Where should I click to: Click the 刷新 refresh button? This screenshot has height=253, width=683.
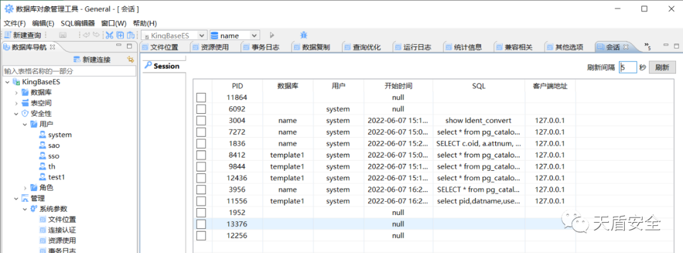(662, 68)
